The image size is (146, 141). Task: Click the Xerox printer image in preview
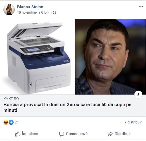(x=37, y=57)
